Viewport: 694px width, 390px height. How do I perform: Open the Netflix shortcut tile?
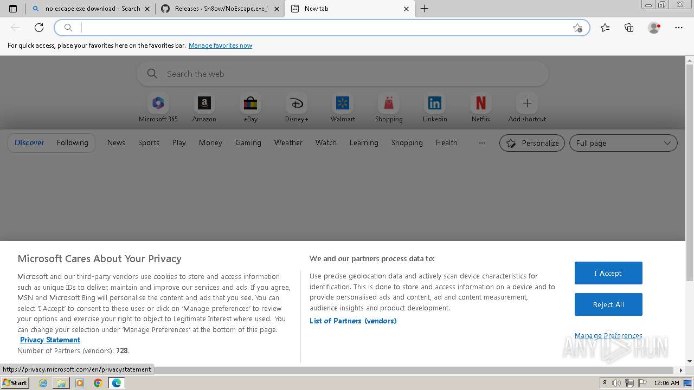tap(481, 108)
